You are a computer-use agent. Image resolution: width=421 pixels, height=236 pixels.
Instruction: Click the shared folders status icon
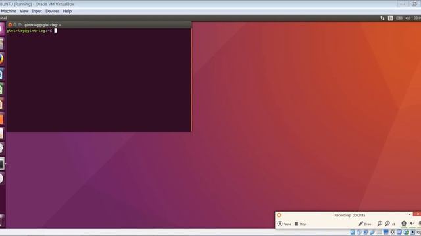point(379,232)
